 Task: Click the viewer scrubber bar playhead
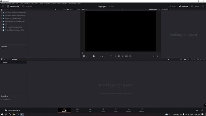[x=83, y=53]
